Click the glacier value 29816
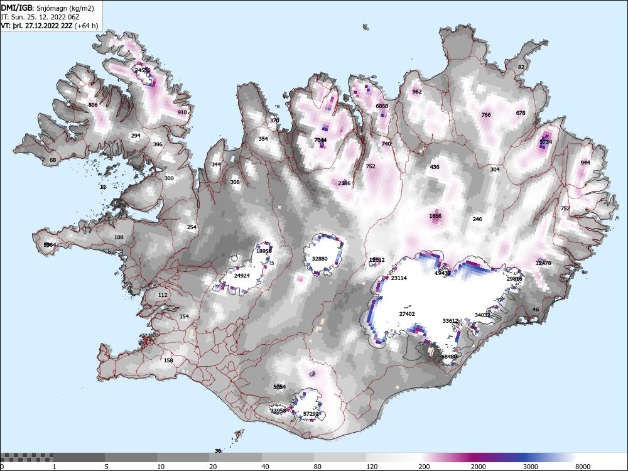This screenshot has height=471, width=628. 514,279
